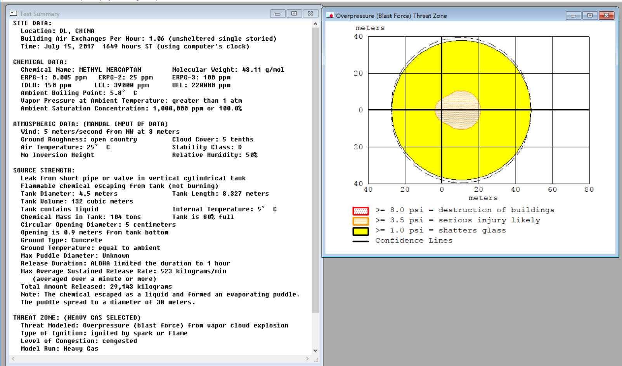Close the Overpressure Threat Zone window
The width and height of the screenshot is (622, 366).
tap(606, 15)
